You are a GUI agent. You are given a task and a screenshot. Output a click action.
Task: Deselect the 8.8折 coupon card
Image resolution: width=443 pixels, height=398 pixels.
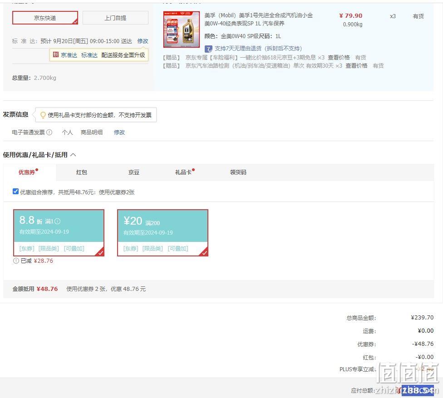click(59, 233)
